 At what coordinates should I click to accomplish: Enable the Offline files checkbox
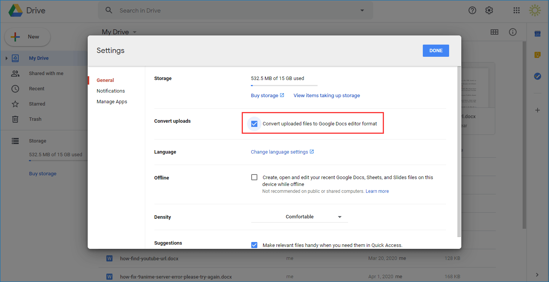254,177
